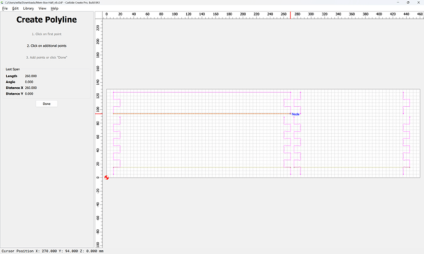The width and height of the screenshot is (424, 254).
Task: Click the Length value 260.000
Action: click(x=31, y=76)
